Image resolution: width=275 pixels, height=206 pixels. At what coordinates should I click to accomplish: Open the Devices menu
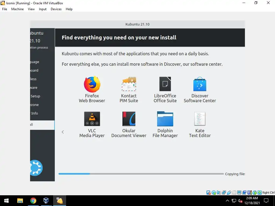point(56,9)
